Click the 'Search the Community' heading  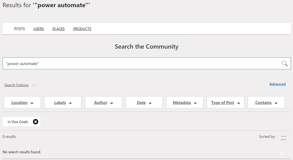146,46
